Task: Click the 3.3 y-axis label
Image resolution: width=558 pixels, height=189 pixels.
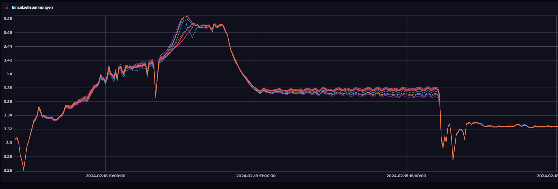Action: [x=9, y=143]
